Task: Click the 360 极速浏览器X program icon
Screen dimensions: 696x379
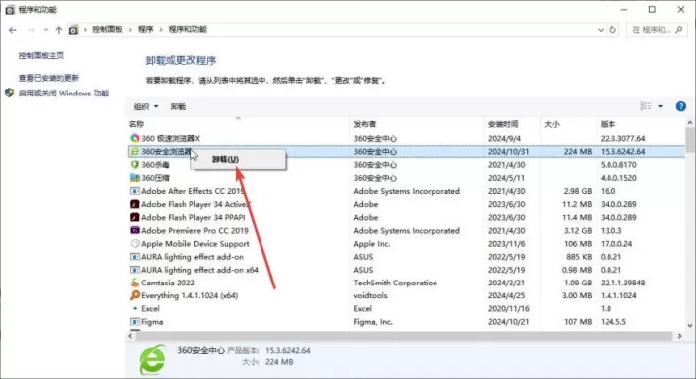Action: point(135,138)
